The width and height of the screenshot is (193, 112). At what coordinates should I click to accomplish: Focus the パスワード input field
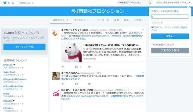click(170, 22)
